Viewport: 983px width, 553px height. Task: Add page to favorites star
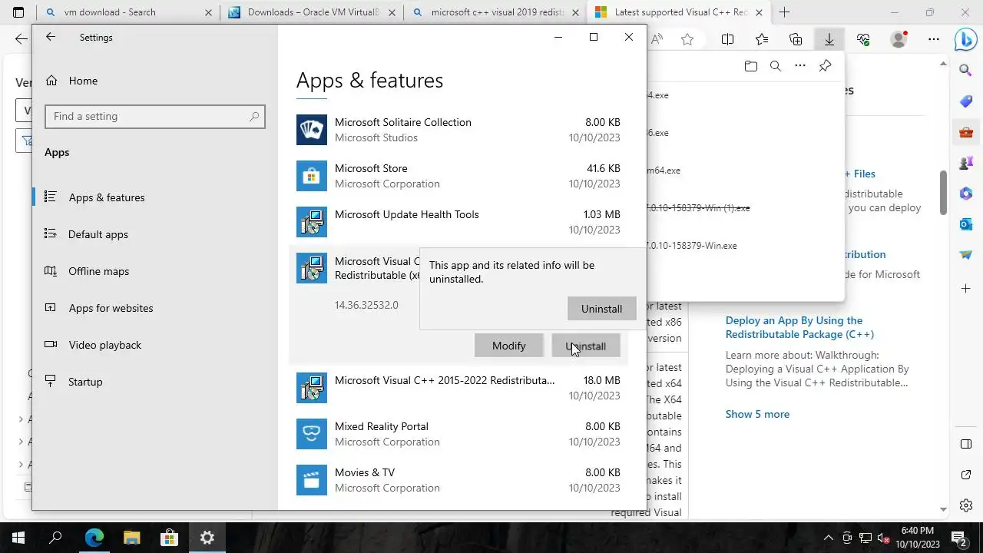687,39
